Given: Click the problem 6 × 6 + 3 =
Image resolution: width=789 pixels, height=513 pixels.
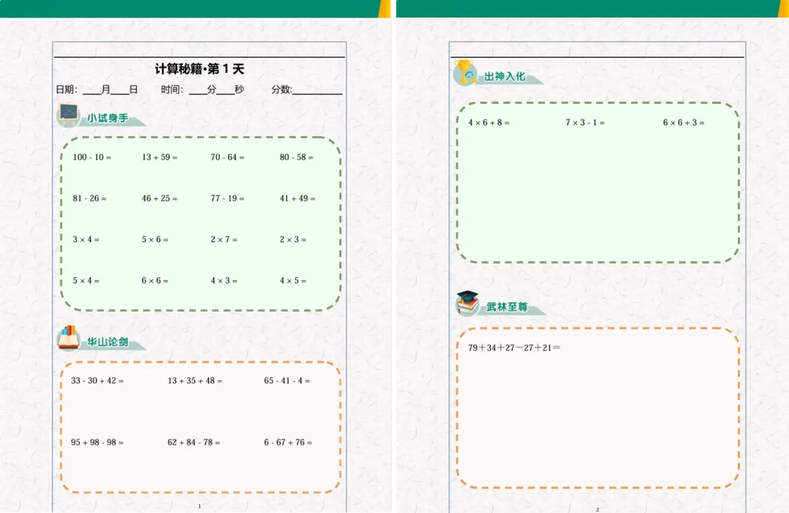Looking at the screenshot, I should point(683,123).
